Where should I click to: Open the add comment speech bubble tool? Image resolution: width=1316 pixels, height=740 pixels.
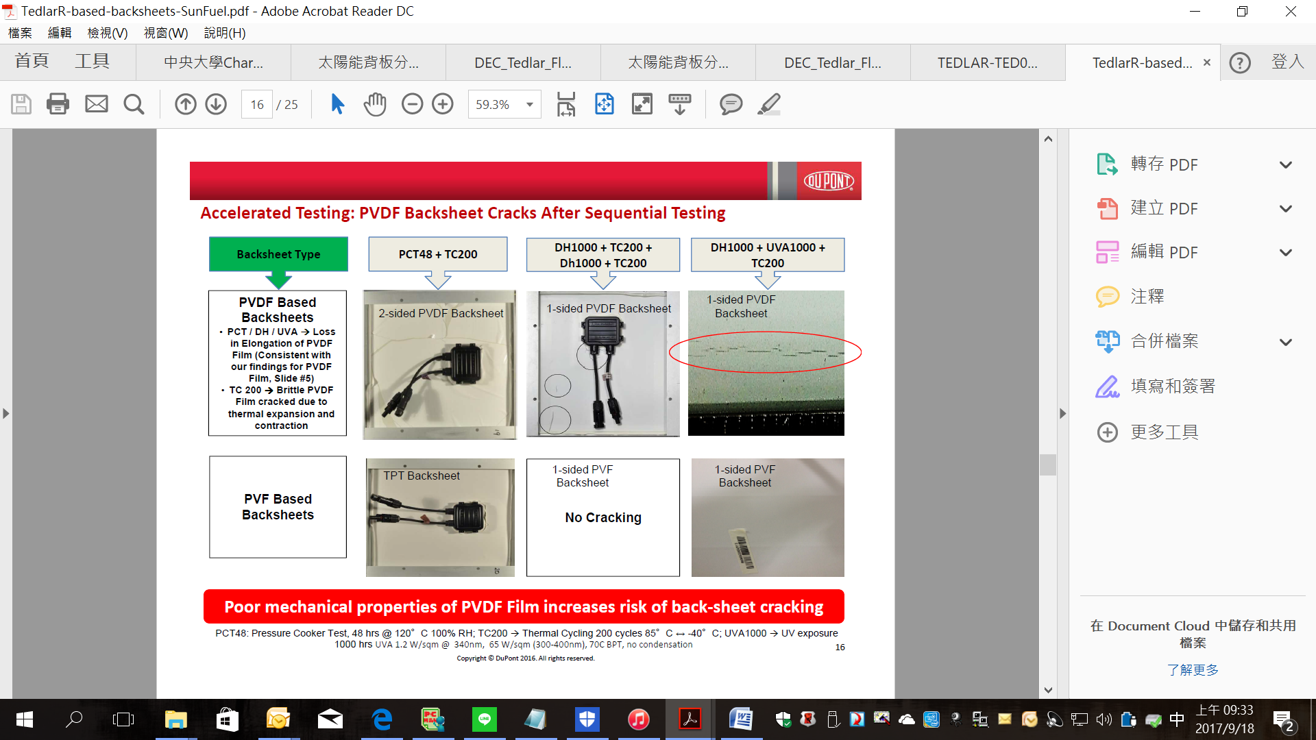[731, 104]
